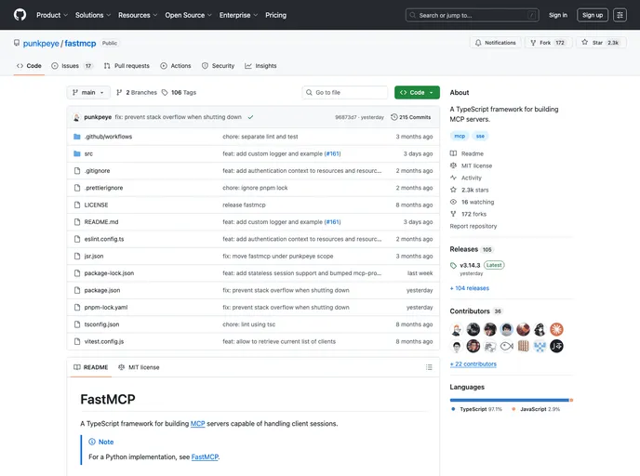Open the package.json file

(102, 291)
